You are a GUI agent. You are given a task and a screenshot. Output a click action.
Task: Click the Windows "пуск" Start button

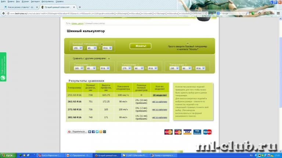7,155
